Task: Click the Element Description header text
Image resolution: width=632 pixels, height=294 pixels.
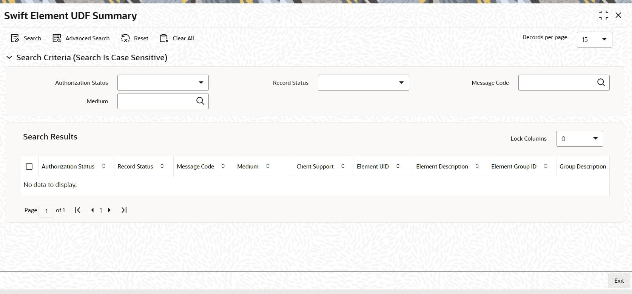Action: tap(442, 167)
